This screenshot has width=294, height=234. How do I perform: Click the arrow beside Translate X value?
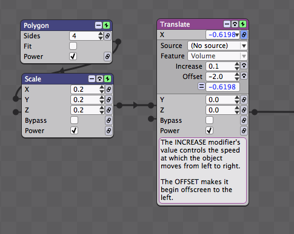237,35
